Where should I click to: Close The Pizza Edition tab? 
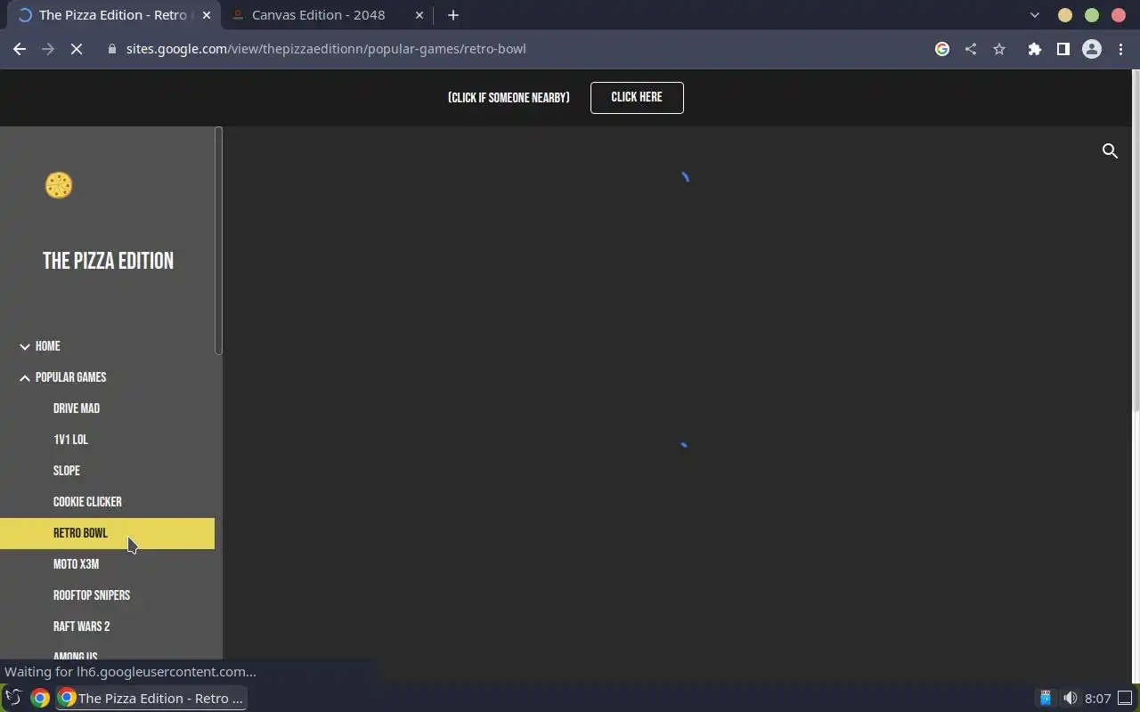tap(207, 15)
